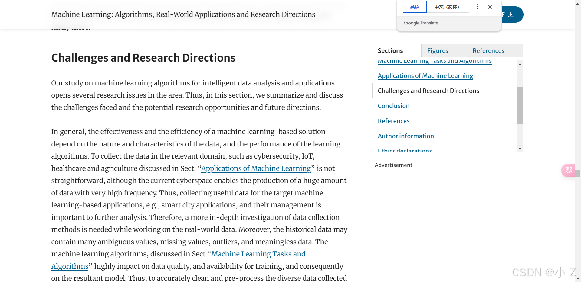
Task: Follow inline link "Applications of Machine Learning" in paragraph
Action: click(256, 168)
